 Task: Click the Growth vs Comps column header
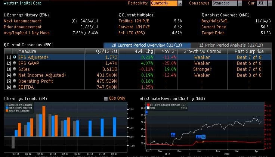[x=202, y=51]
